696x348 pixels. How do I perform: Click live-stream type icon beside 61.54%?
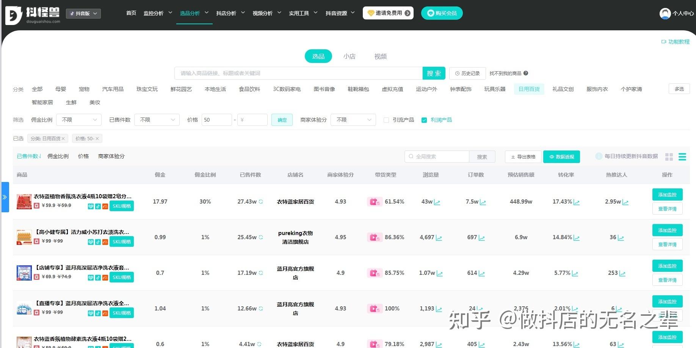(375, 202)
